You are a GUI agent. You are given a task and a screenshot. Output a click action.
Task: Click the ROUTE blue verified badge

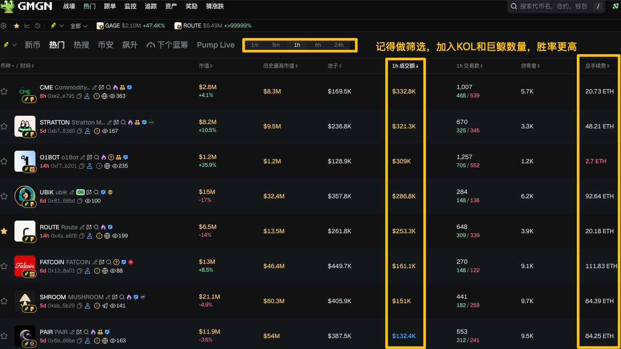[x=110, y=227]
